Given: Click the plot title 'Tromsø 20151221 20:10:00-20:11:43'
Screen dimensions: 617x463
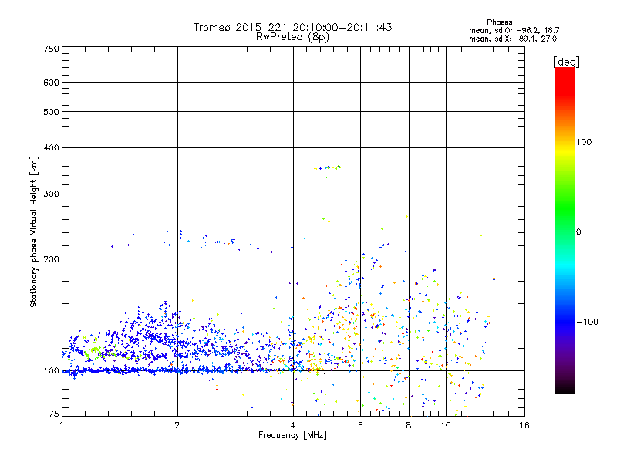Looking at the screenshot, I should tap(292, 27).
